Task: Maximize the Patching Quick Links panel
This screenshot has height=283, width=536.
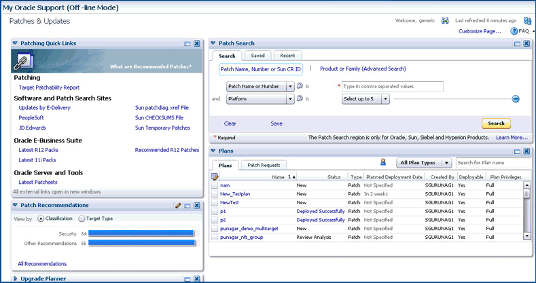Action: click(x=187, y=43)
